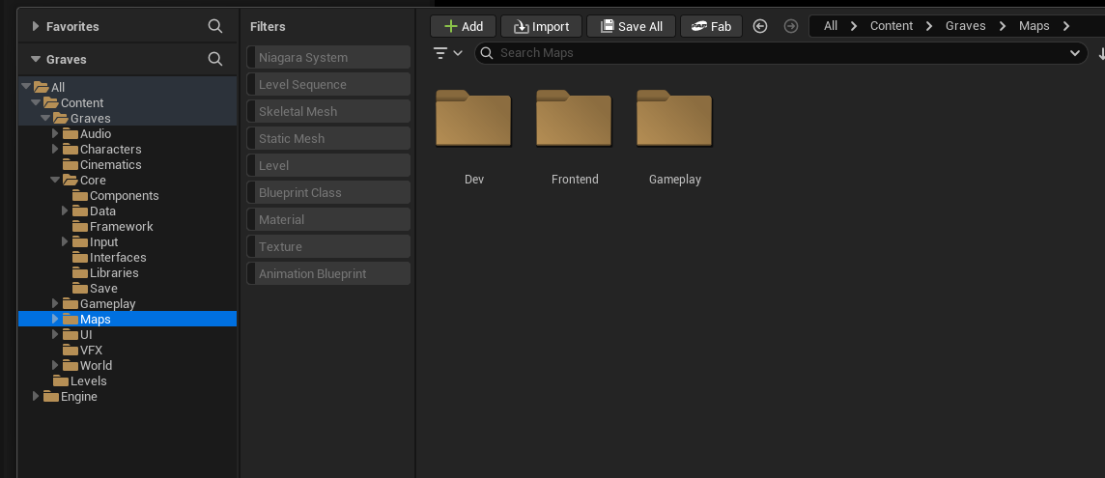This screenshot has height=478, width=1105.
Task: Toggle the Level Sequence filter
Action: tap(328, 85)
